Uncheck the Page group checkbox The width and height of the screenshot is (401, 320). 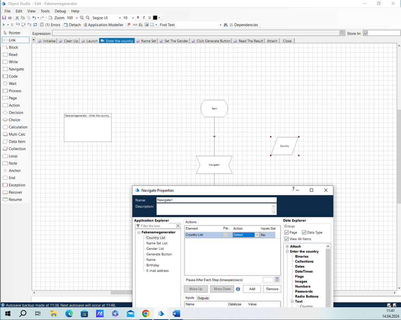[x=287, y=232]
